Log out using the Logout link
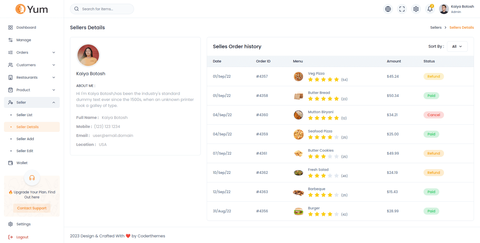480x243 pixels. pyautogui.click(x=22, y=237)
